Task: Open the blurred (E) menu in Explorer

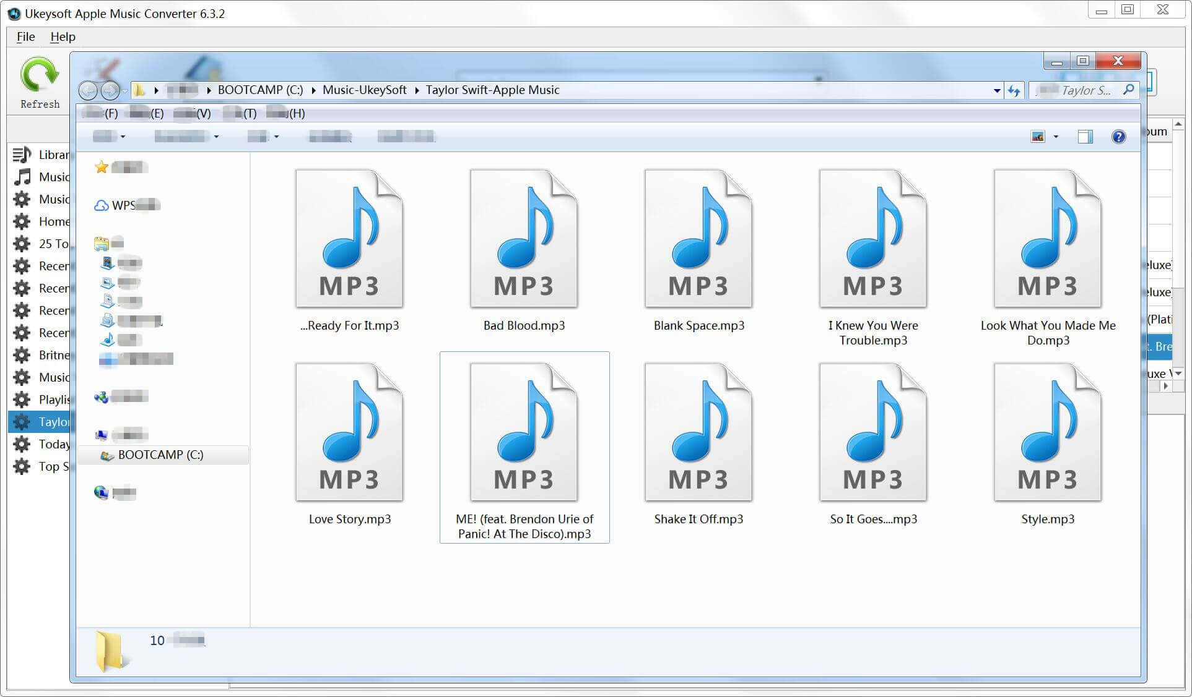Action: click(145, 113)
